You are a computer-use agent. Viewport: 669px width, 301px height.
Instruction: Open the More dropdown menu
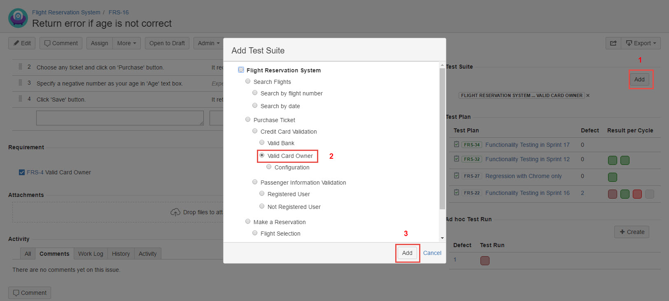pyautogui.click(x=126, y=43)
